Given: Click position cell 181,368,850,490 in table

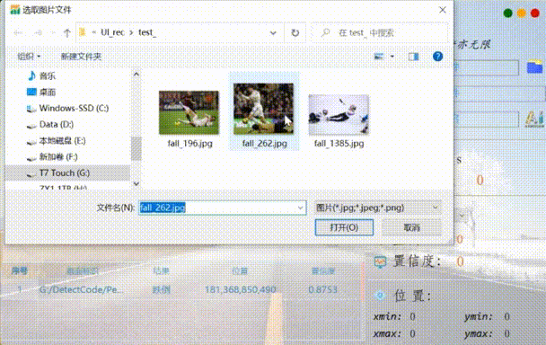Looking at the screenshot, I should pyautogui.click(x=241, y=289).
